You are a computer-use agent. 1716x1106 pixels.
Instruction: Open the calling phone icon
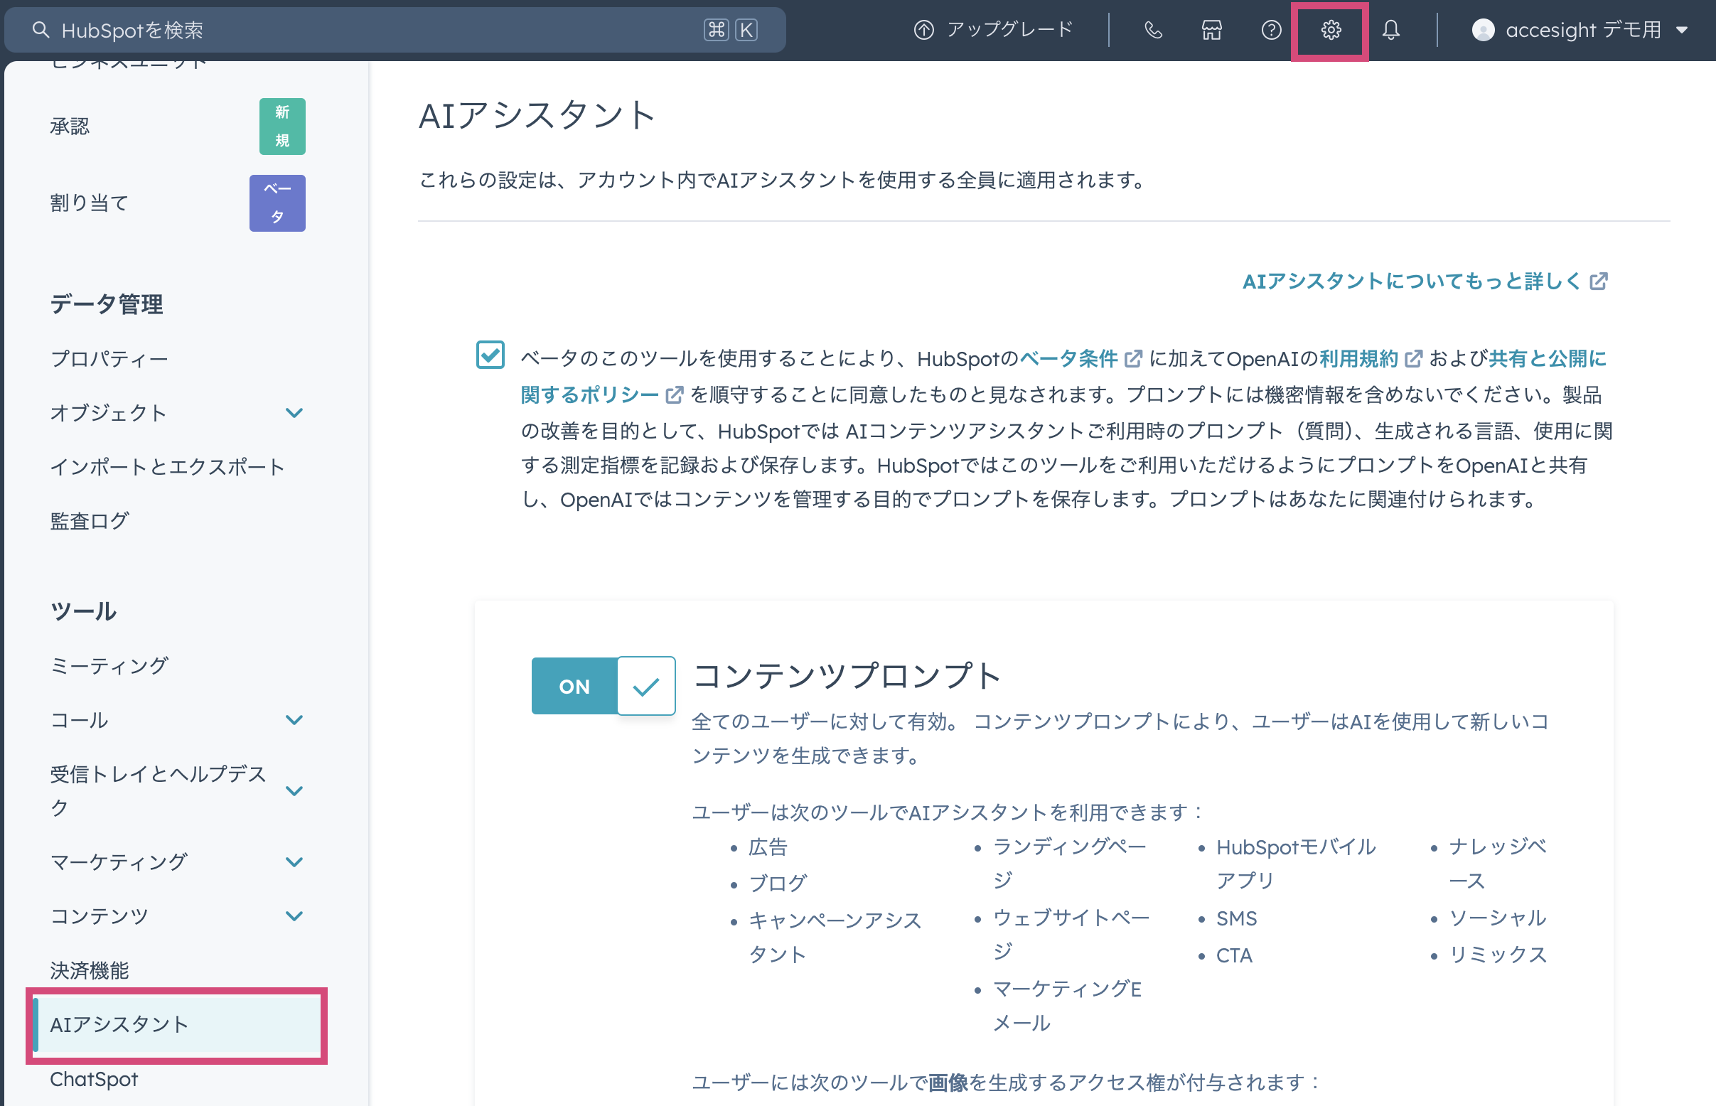1153,30
